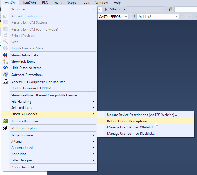Image resolution: width=197 pixels, height=175 pixels.
Task: Open the Window menu
Action: pyautogui.click(x=102, y=3)
